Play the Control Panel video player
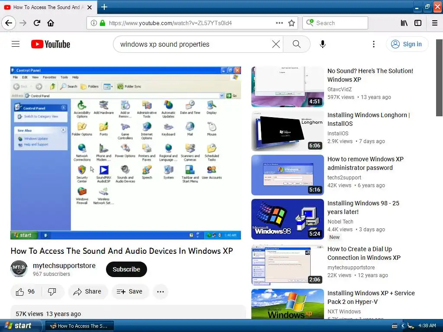Screen dimensions: 443x332 pyautogui.click(x=126, y=153)
